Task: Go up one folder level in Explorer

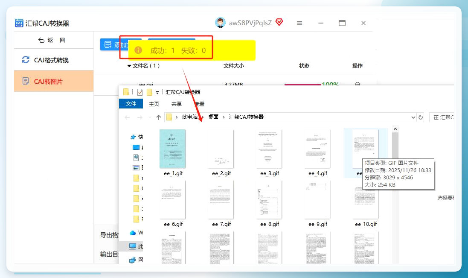Action: 158,117
